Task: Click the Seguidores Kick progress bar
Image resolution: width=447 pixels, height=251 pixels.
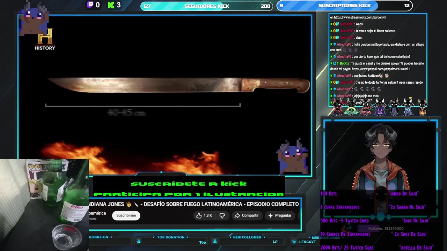Action: pos(207,6)
